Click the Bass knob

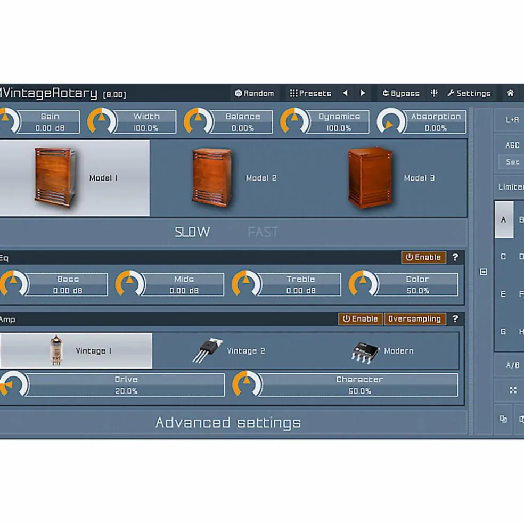(x=13, y=283)
